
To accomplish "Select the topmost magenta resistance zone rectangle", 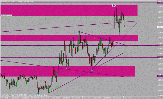I will point(69,11).
